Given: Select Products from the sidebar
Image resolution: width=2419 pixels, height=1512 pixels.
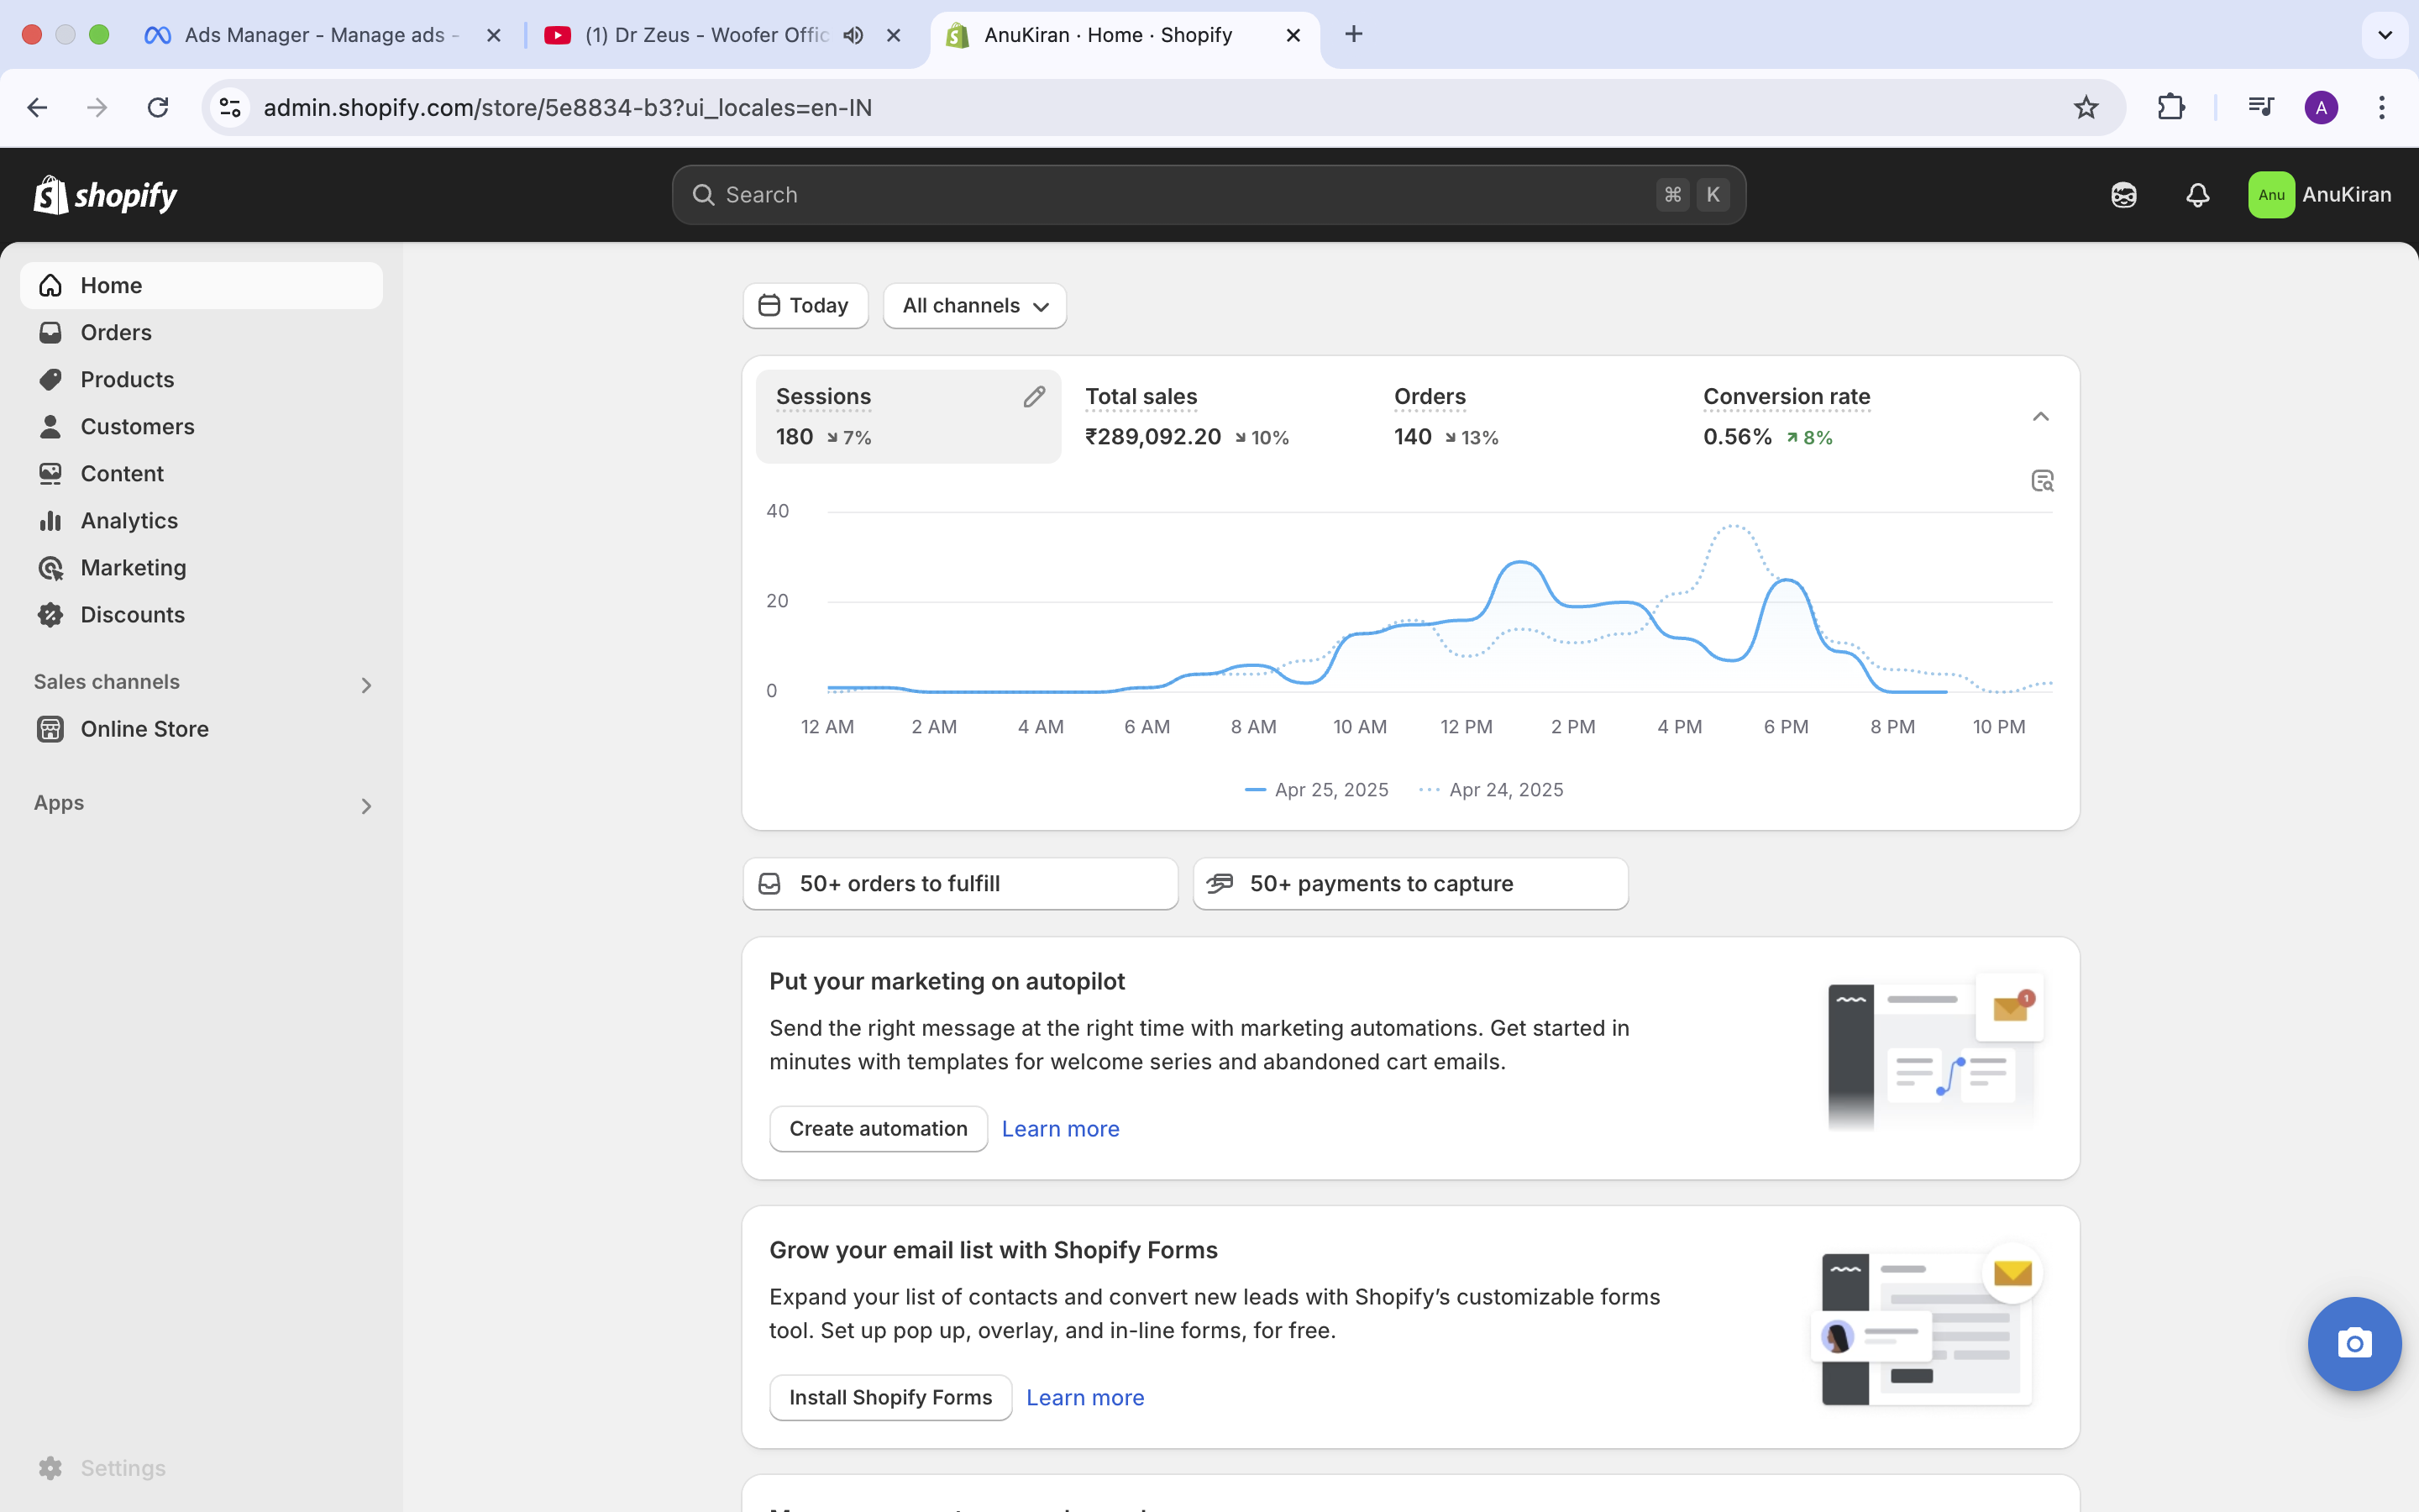Looking at the screenshot, I should click(x=127, y=379).
